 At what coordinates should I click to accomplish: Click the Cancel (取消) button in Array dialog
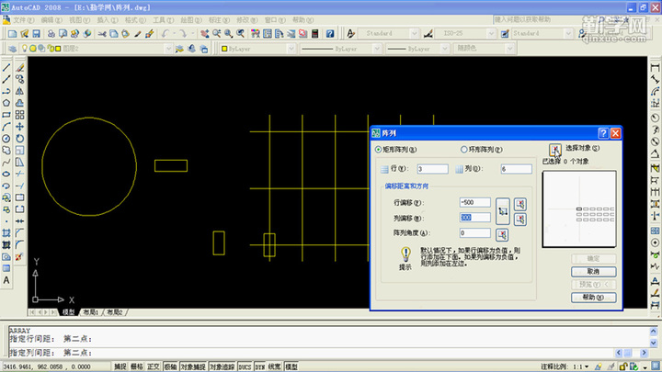(593, 271)
